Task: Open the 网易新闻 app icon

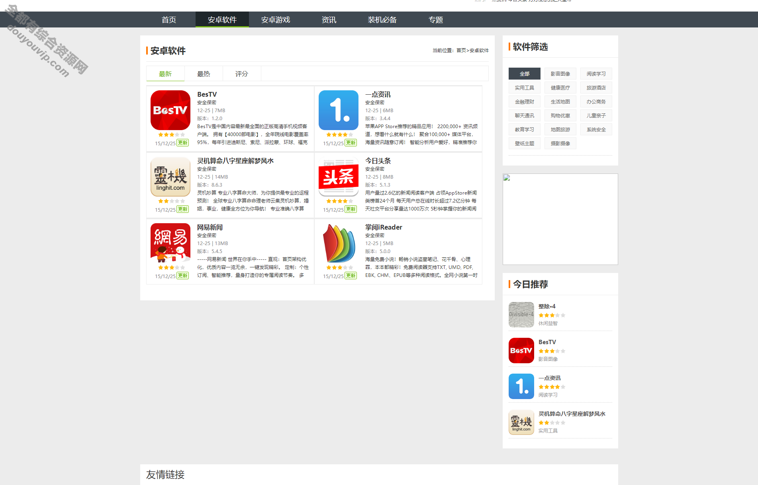Action: [170, 243]
